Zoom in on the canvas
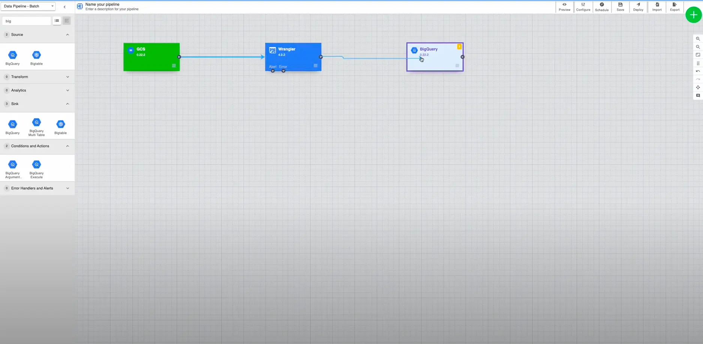The width and height of the screenshot is (703, 344). point(698,39)
